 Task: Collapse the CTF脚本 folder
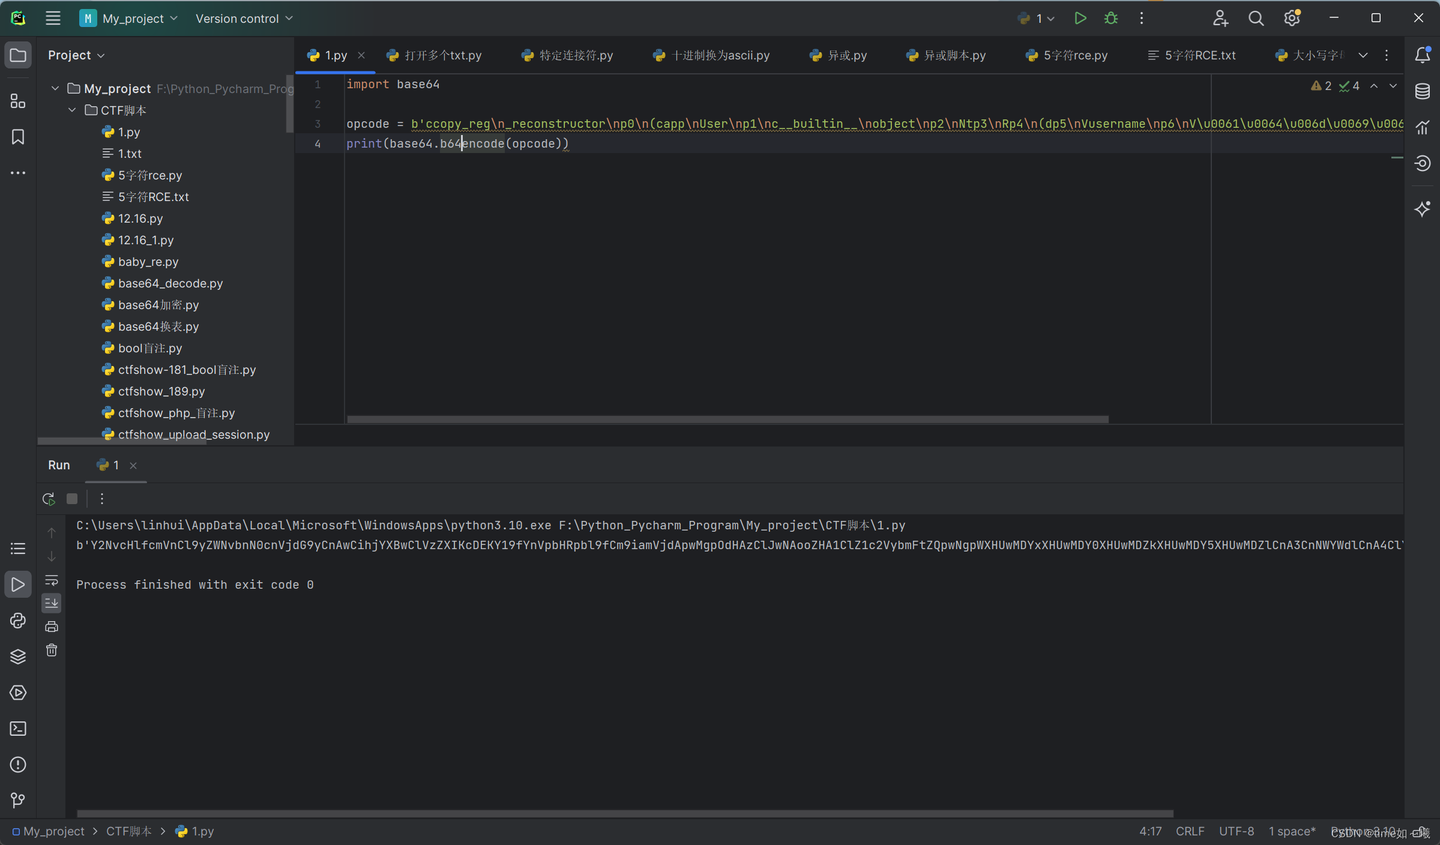click(x=72, y=110)
